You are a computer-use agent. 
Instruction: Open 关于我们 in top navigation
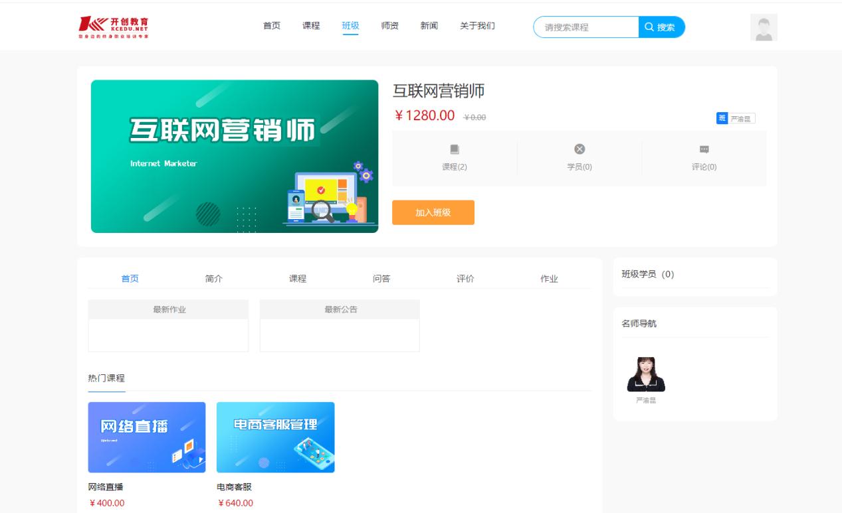(x=477, y=26)
